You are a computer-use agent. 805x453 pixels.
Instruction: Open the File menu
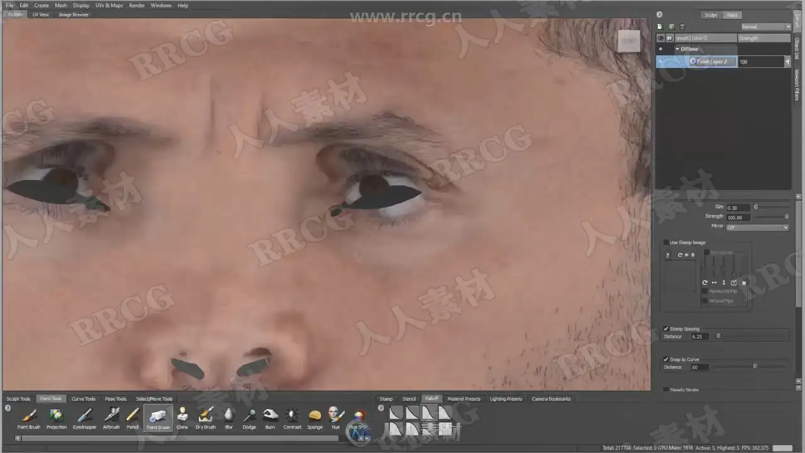point(9,5)
